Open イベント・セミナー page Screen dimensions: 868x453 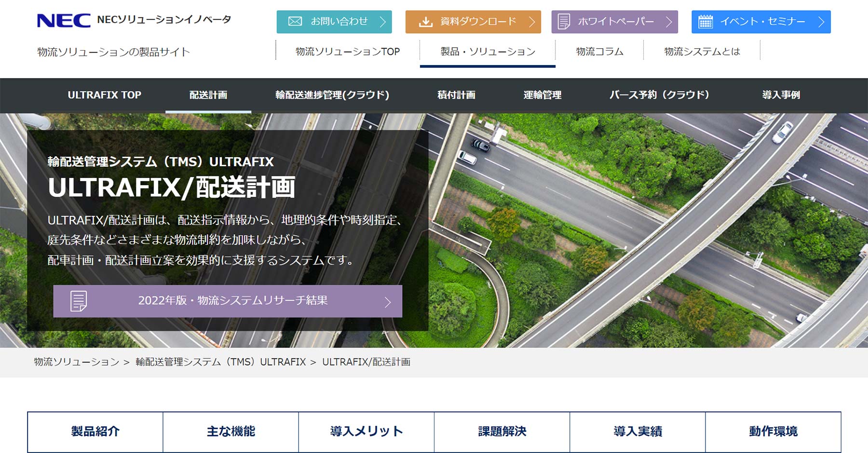[761, 22]
